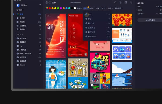The width and height of the screenshot is (162, 104).
Task: Expand the 类型 filter dropdown
Action: (92, 8)
